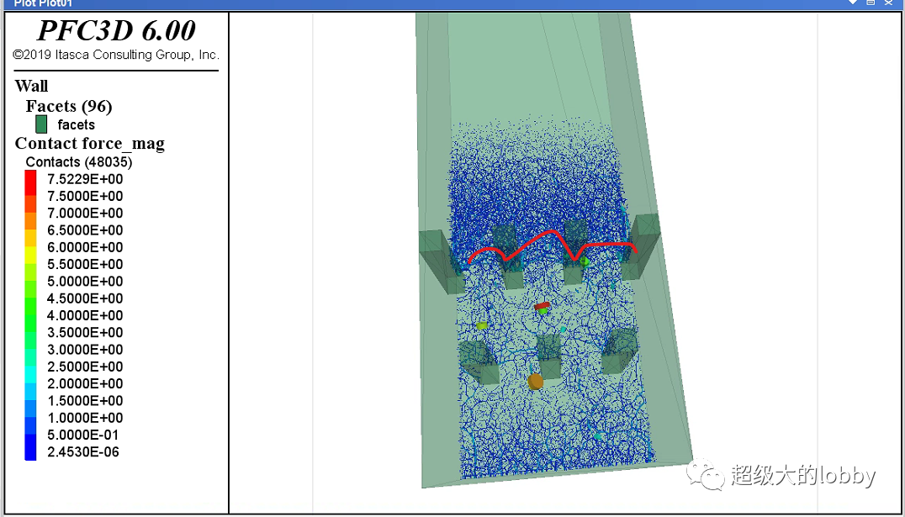Viewport: 905px width, 517px height.
Task: Select the 4.5000E+00 contour label
Action: point(85,298)
